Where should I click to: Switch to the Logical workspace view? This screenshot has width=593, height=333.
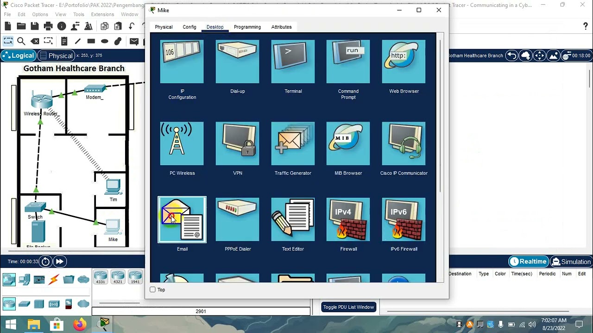[18, 55]
